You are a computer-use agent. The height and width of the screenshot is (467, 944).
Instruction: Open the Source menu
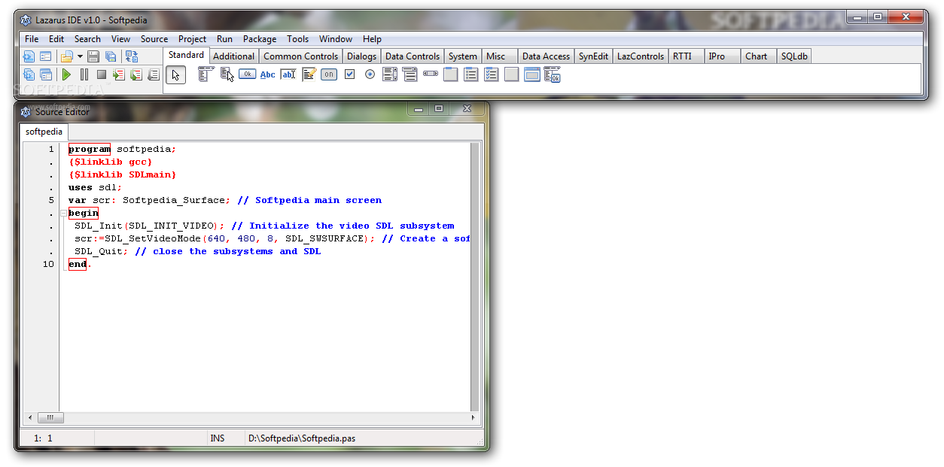[154, 39]
